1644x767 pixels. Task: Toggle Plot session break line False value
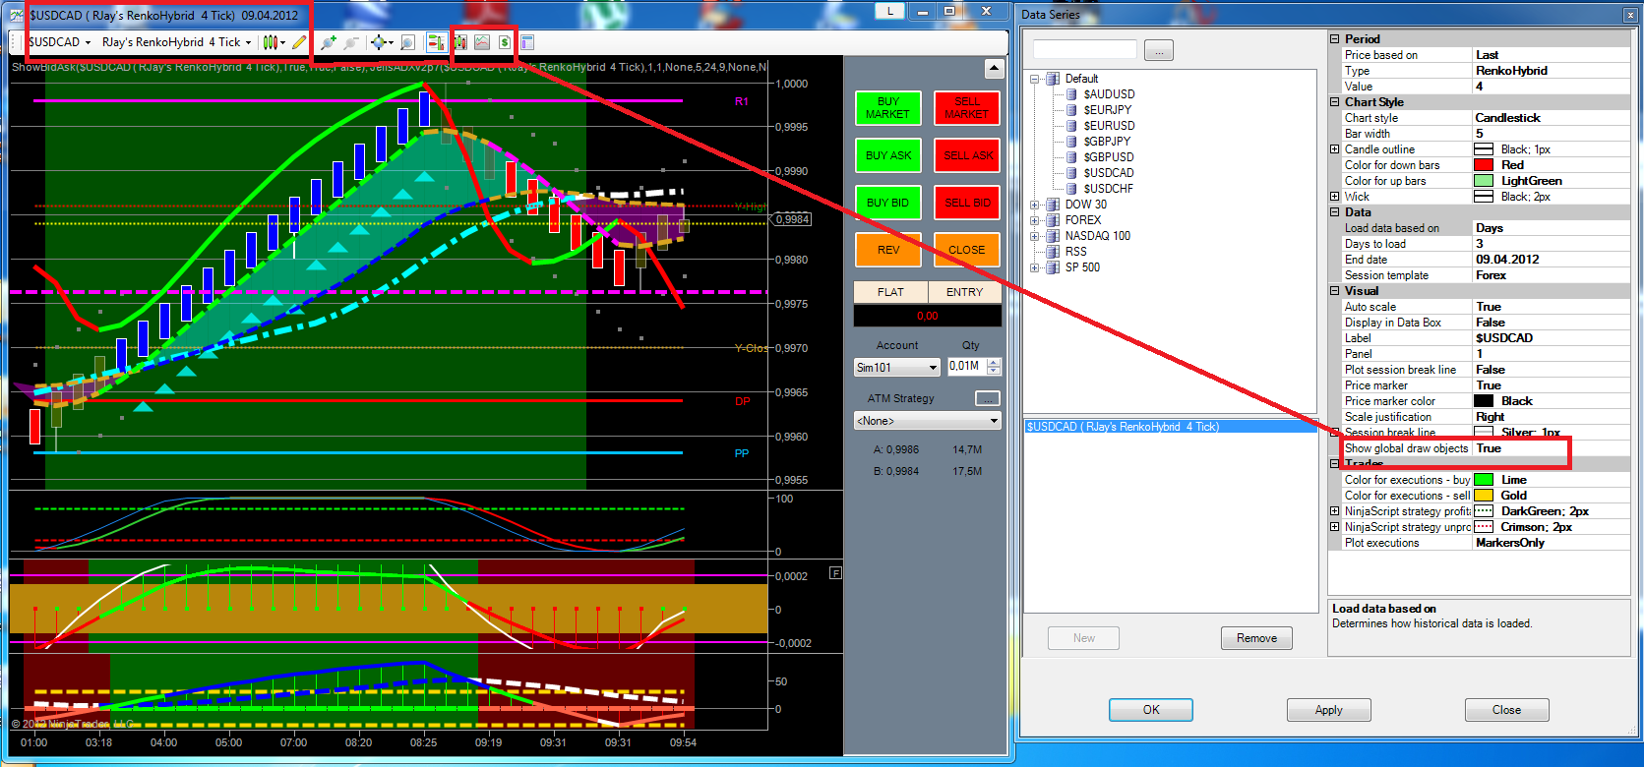coord(1551,370)
